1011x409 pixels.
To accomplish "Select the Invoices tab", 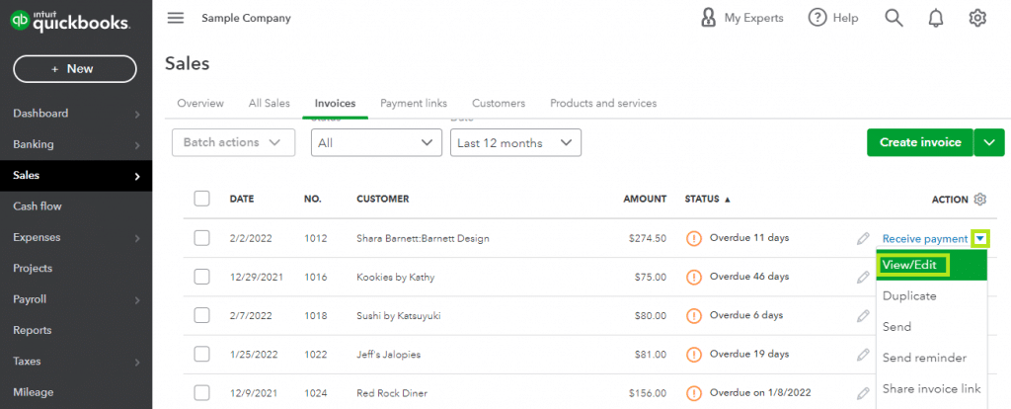I will pyautogui.click(x=336, y=103).
